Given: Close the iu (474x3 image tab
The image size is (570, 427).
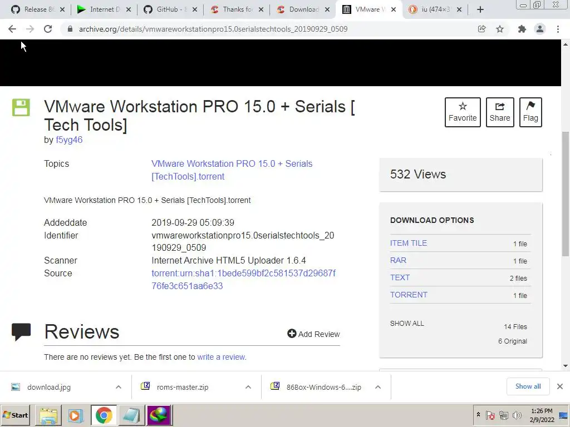Looking at the screenshot, I should tap(459, 10).
